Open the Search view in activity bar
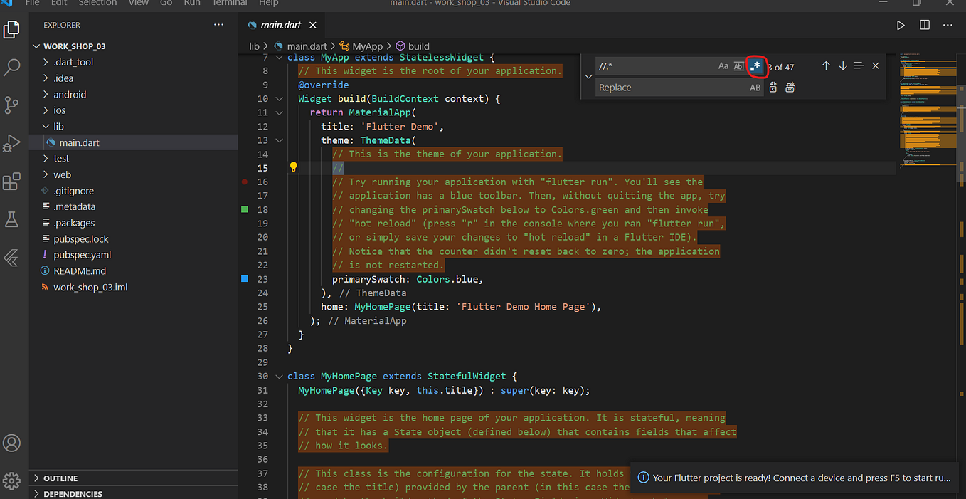The image size is (966, 499). [x=12, y=68]
